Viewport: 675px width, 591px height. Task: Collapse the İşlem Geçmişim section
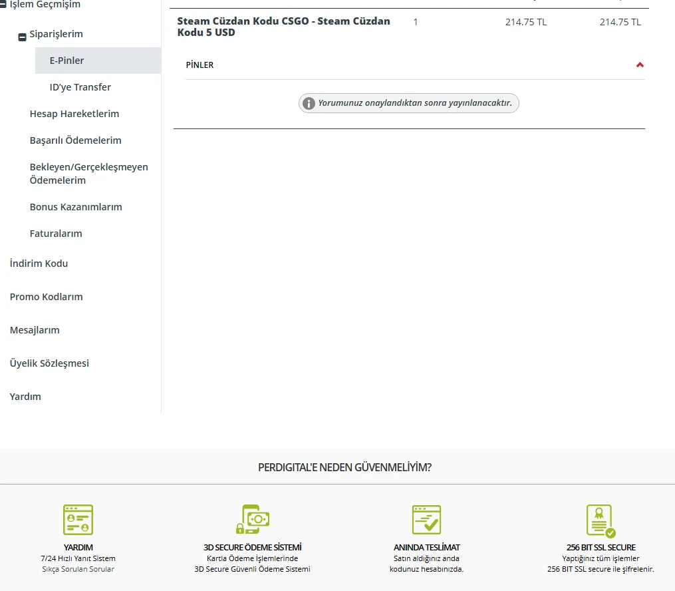3,4
